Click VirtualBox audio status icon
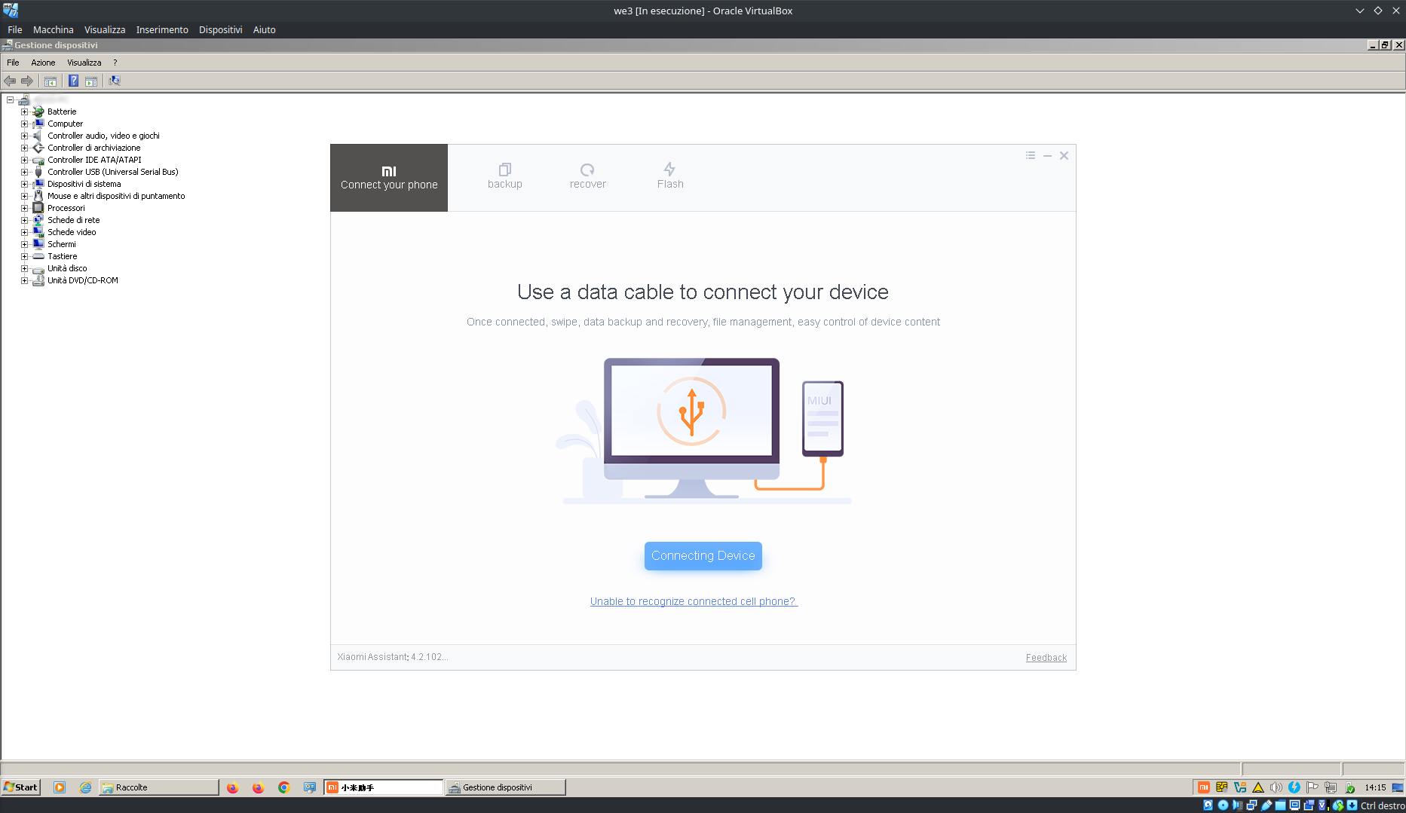1406x813 pixels. (1237, 805)
